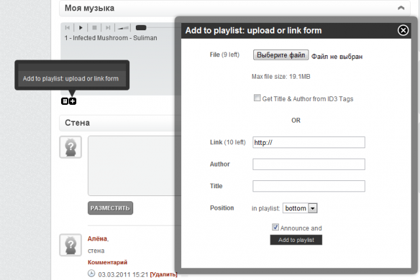Click into the Title text field
The image size is (420, 280).
[x=309, y=186]
